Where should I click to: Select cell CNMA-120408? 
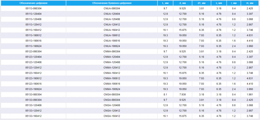[112, 62]
